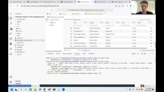This screenshot has height=92, width=164.
Task: Click the Search 42 records field
Action: pos(147,20)
